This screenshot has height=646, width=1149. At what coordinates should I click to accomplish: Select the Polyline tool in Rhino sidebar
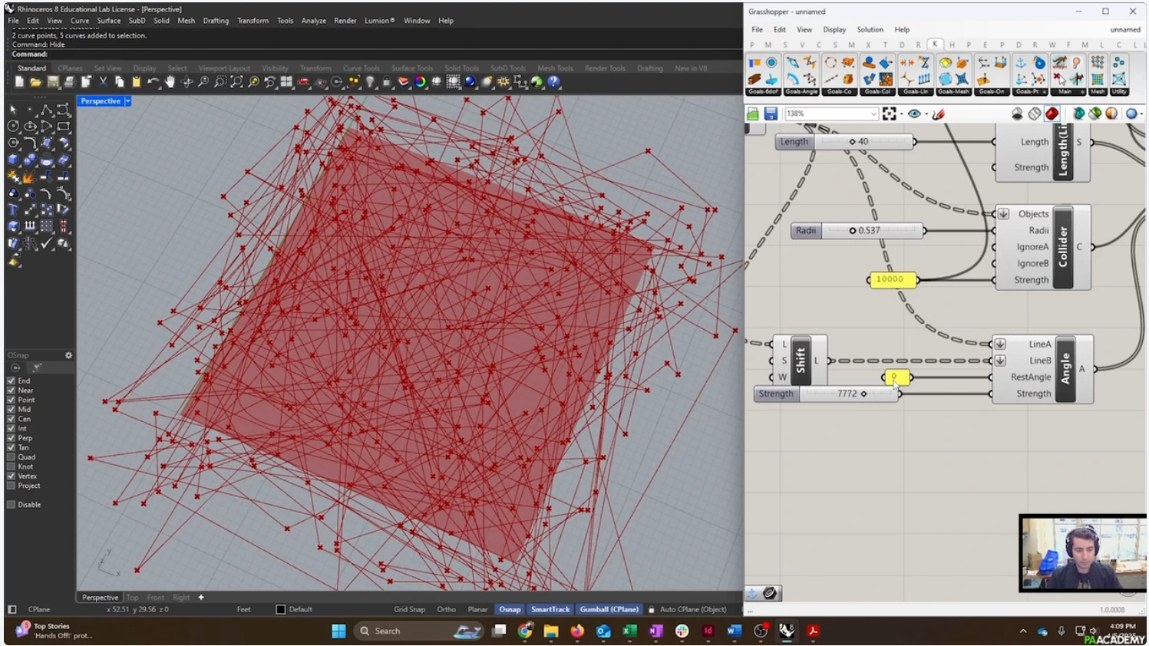(47, 110)
